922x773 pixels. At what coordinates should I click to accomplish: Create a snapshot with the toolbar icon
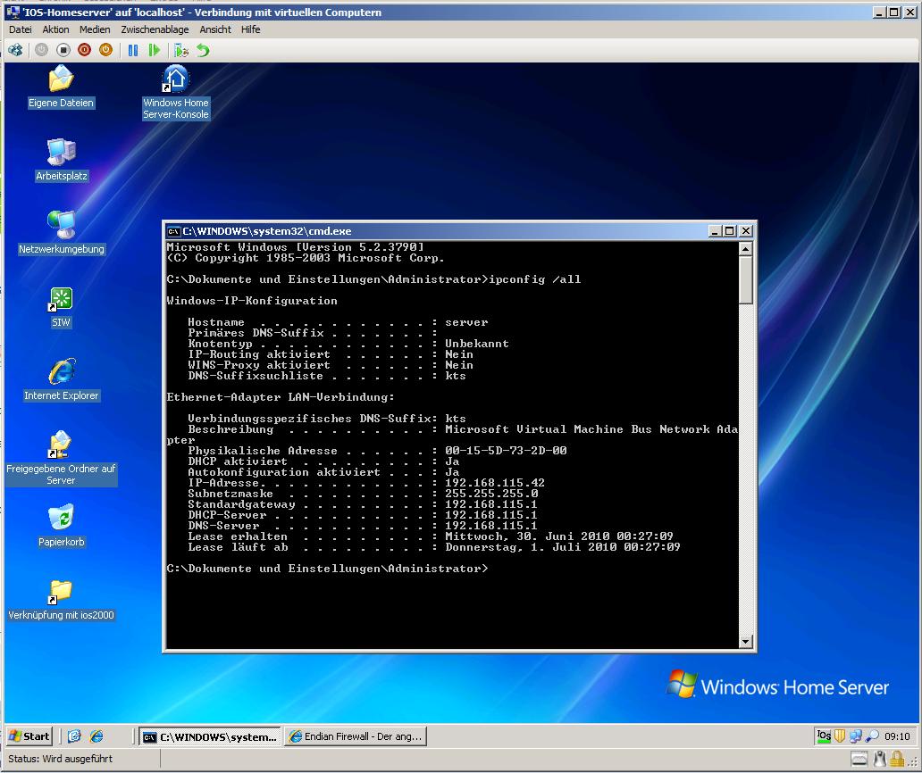[181, 50]
